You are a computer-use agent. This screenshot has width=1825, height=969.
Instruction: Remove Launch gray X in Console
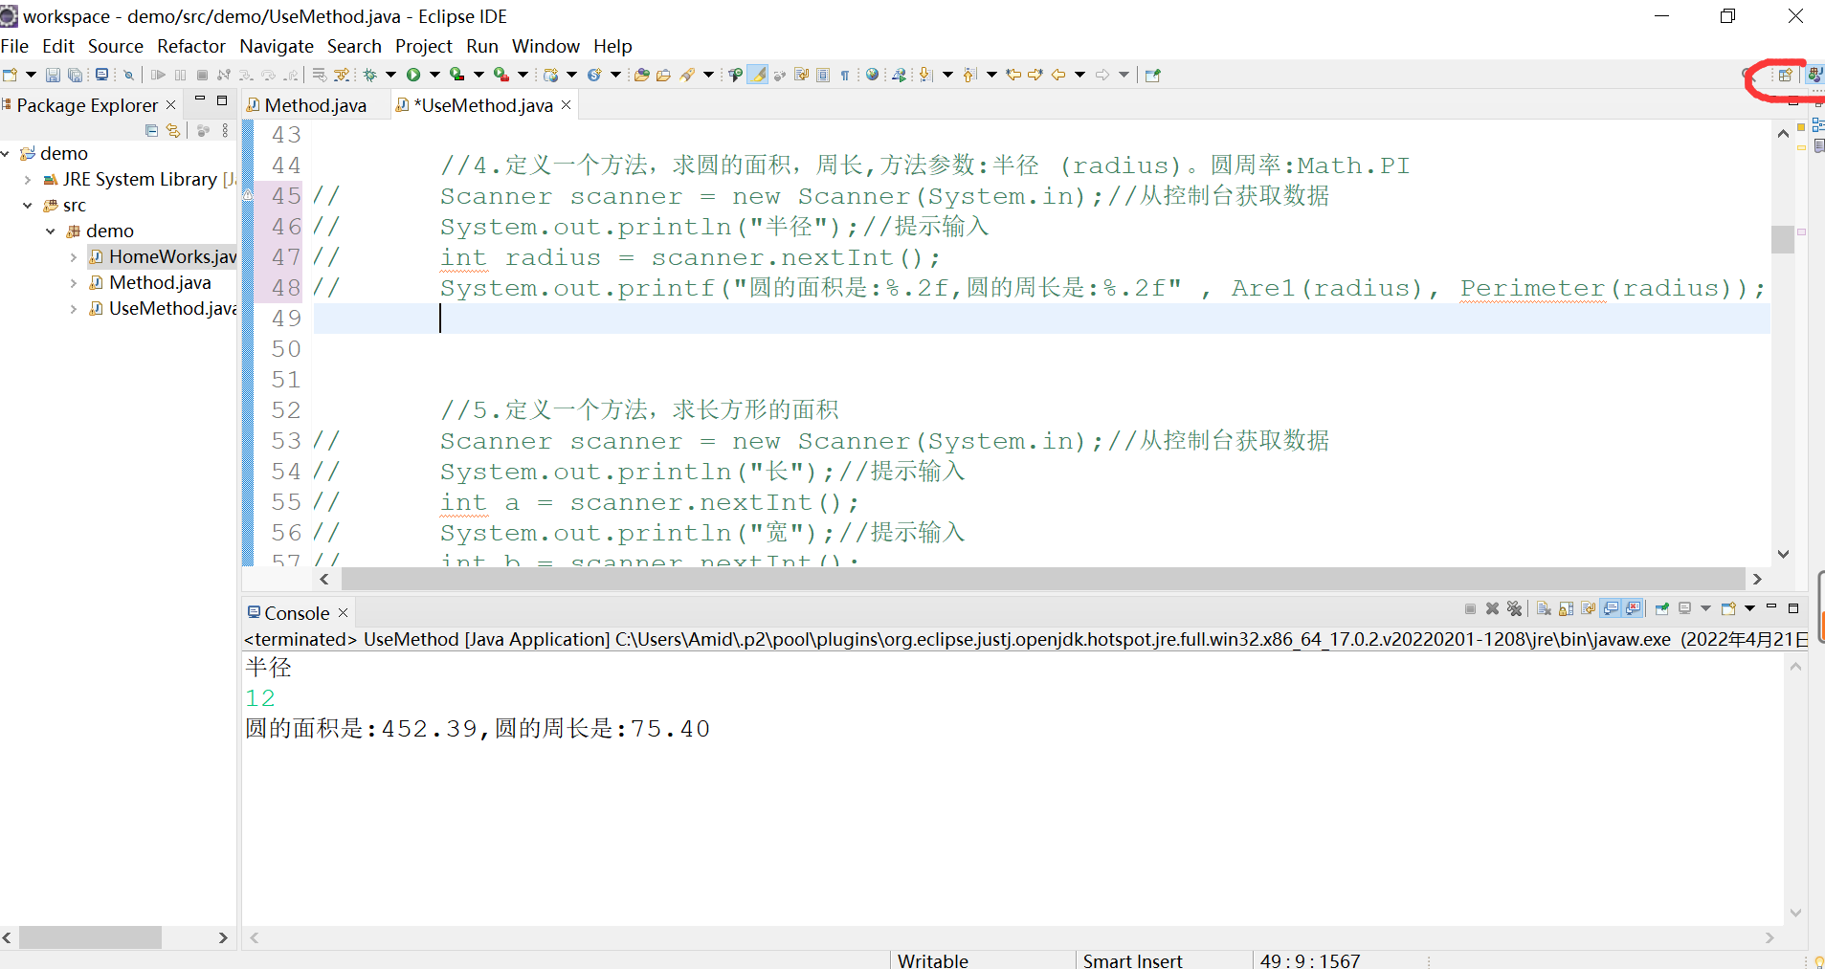click(1492, 608)
